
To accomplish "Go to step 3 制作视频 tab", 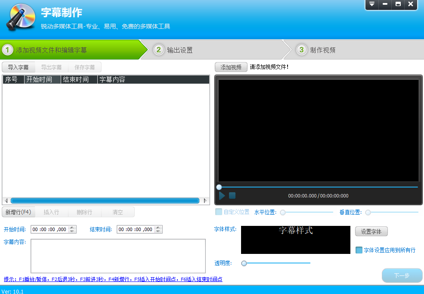I will point(322,50).
